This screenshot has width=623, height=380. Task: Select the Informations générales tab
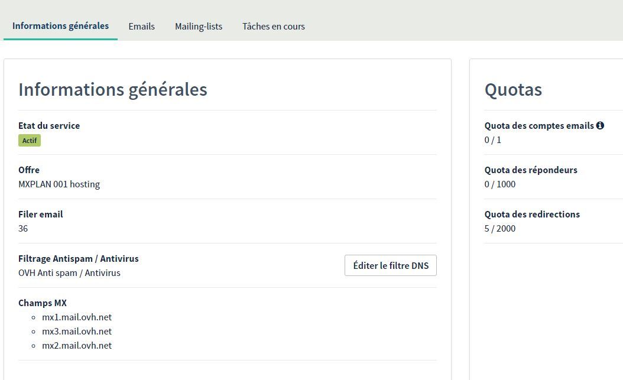click(x=60, y=26)
